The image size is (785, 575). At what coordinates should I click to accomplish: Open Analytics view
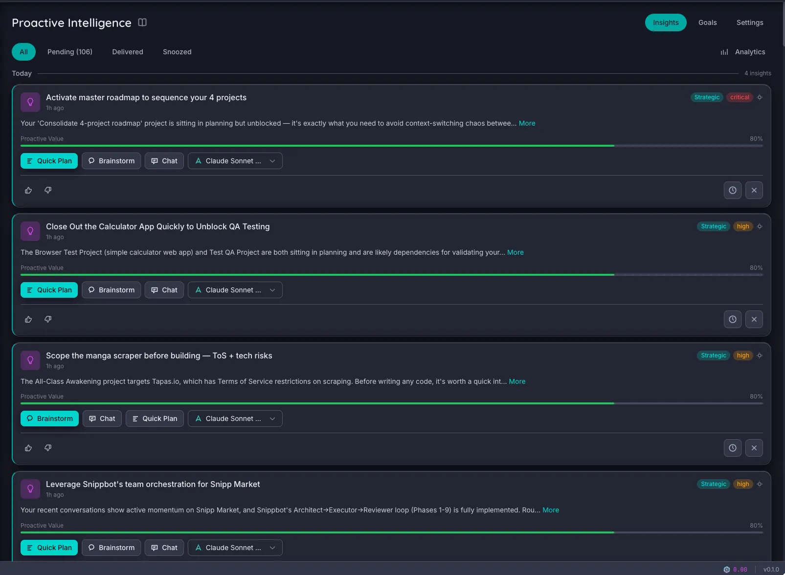point(743,52)
